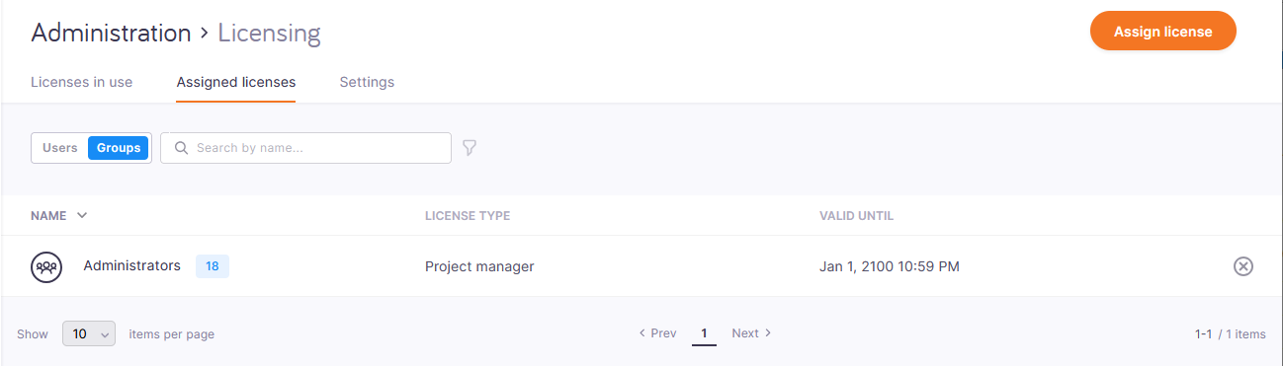1283x366 pixels.
Task: Focus the Search by name field
Action: pyautogui.click(x=305, y=148)
